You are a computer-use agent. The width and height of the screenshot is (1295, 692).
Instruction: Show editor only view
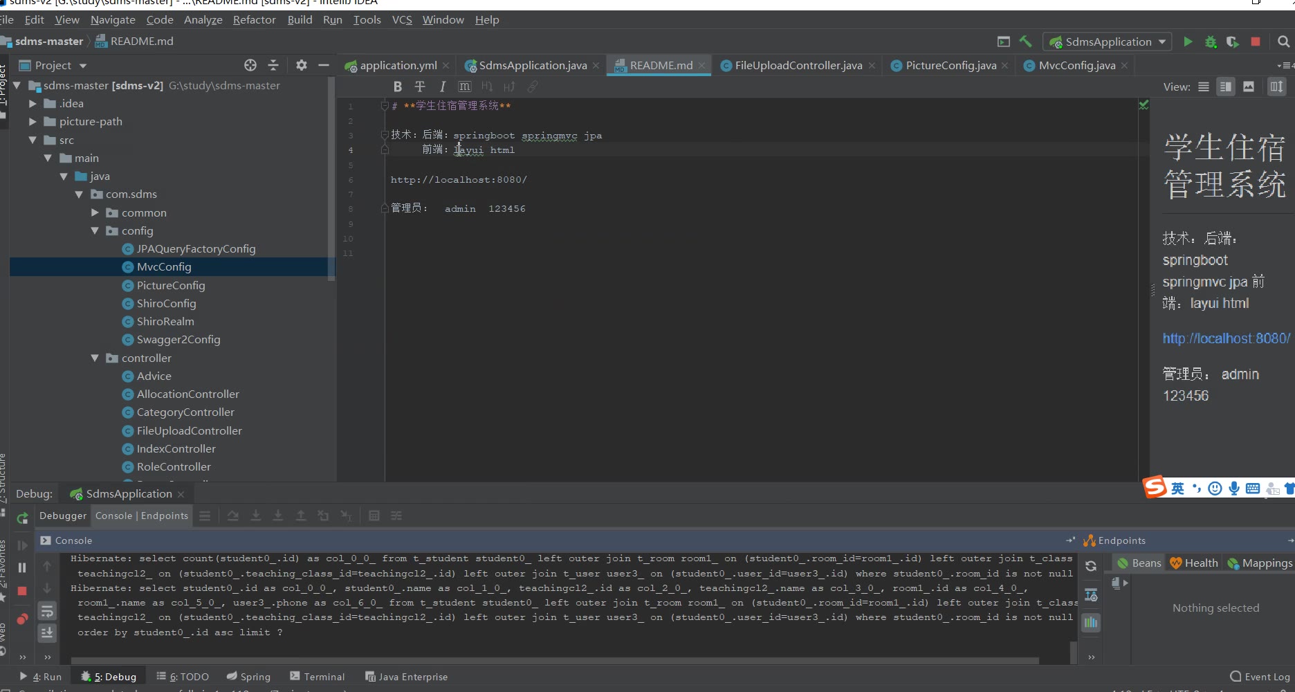(x=1204, y=86)
